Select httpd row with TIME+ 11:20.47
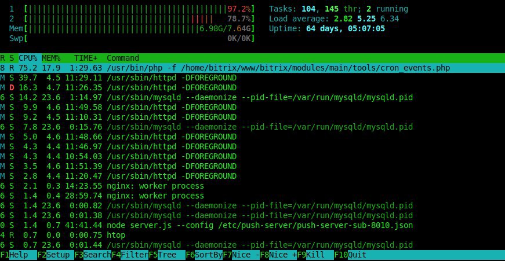Image resolution: width=505 pixels, height=261 pixels. [253, 176]
